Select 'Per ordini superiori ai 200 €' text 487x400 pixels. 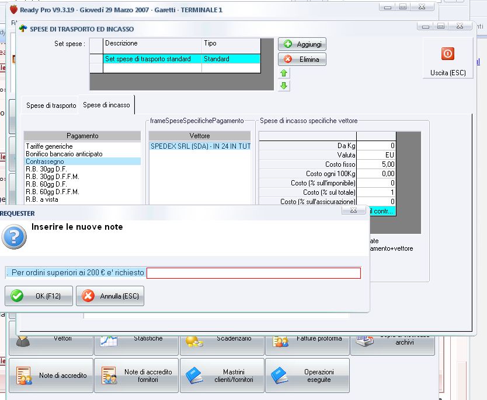point(58,272)
